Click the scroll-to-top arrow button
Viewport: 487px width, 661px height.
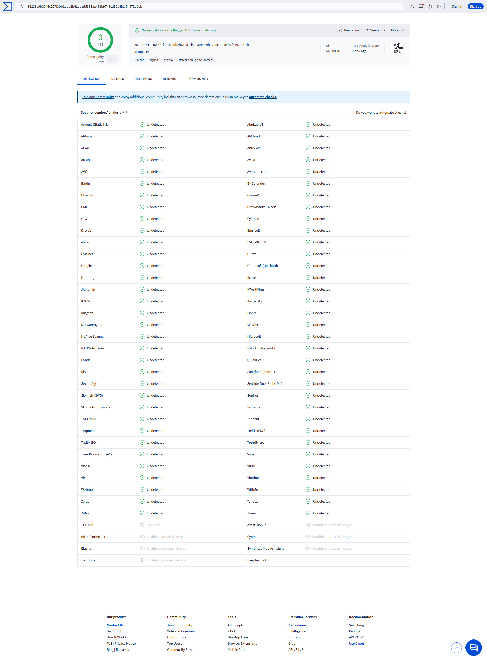[x=456, y=647]
